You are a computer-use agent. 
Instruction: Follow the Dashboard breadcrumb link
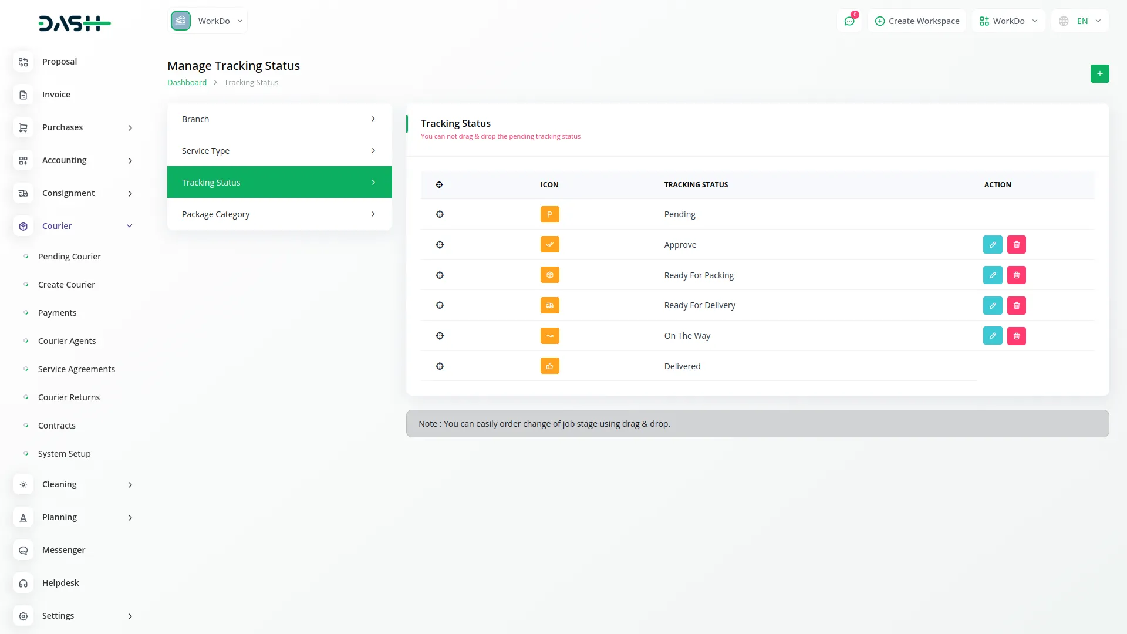click(187, 83)
